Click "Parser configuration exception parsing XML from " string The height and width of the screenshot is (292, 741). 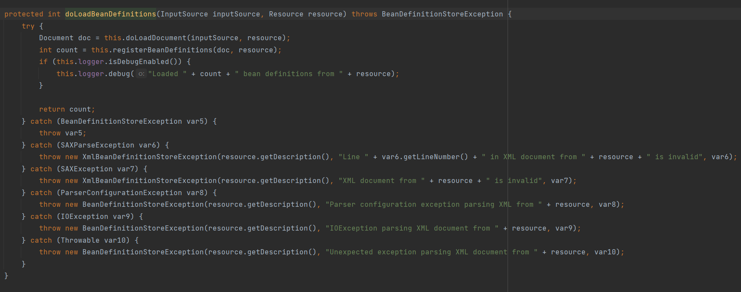[434, 205]
